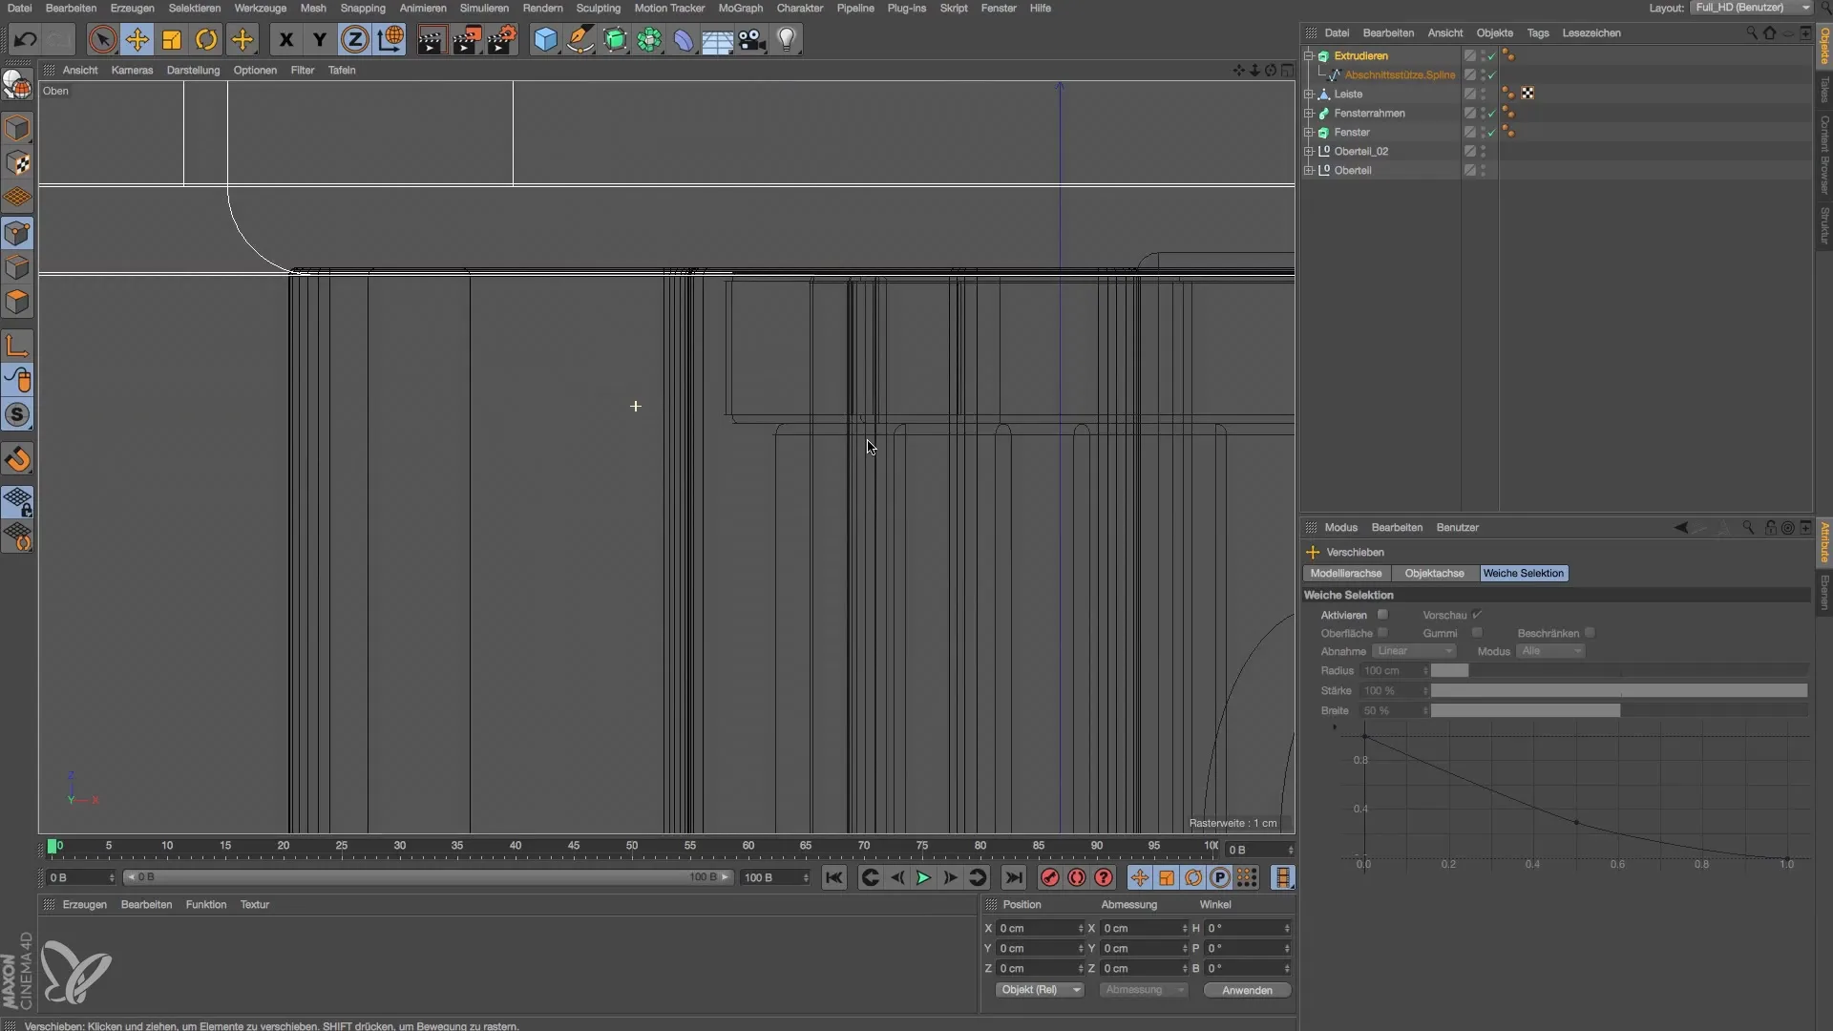Render the active view clapperboard

(431, 40)
